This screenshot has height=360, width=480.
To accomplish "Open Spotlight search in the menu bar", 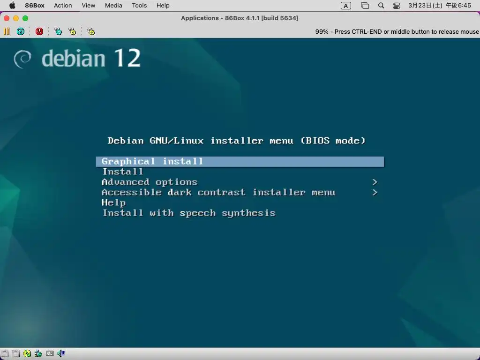I will [x=381, y=6].
